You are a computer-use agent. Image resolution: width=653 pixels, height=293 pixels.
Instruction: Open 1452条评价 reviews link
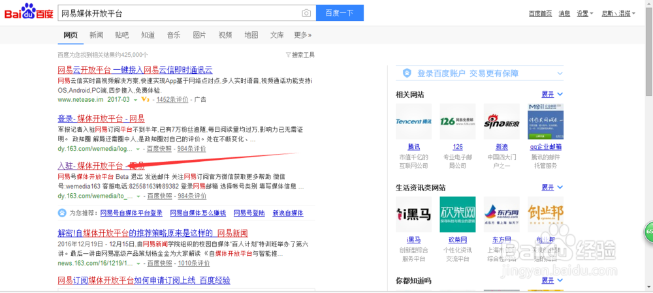[x=172, y=100]
